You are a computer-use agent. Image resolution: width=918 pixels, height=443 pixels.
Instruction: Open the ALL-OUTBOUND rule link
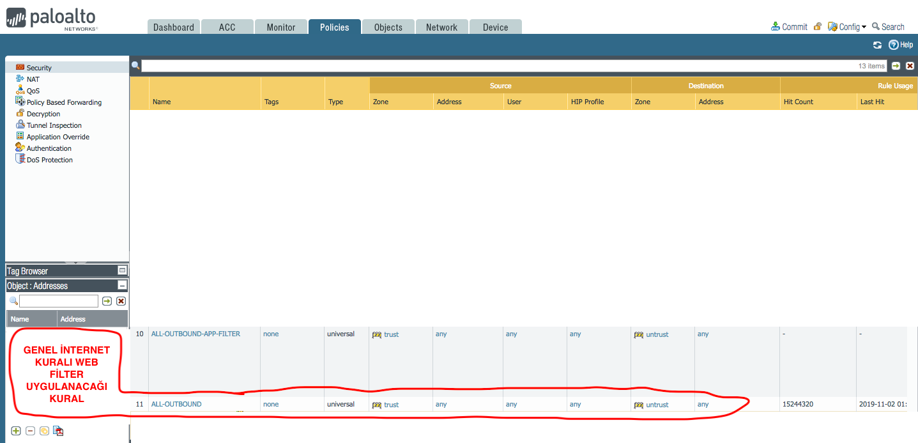coord(176,404)
